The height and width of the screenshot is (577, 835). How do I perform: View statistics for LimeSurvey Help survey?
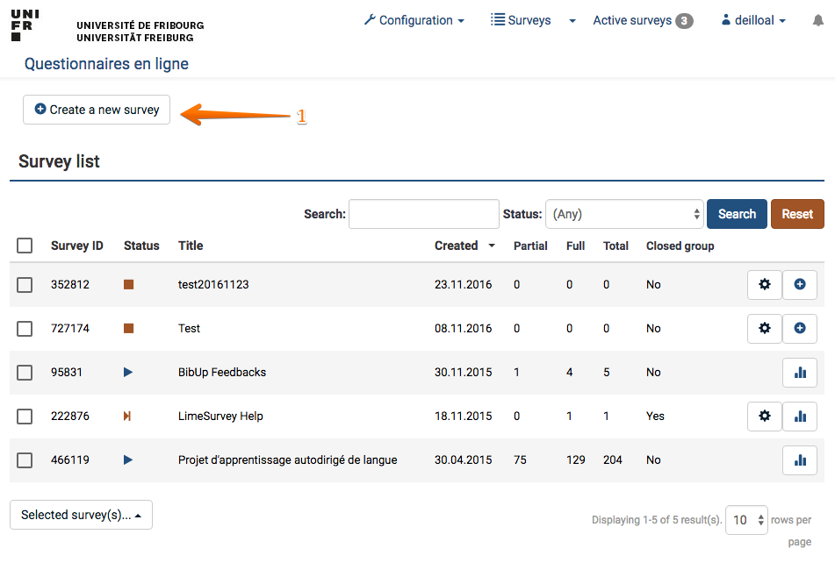799,417
